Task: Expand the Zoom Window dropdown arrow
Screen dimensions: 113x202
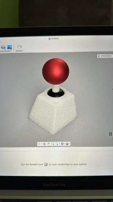Action: (59, 144)
